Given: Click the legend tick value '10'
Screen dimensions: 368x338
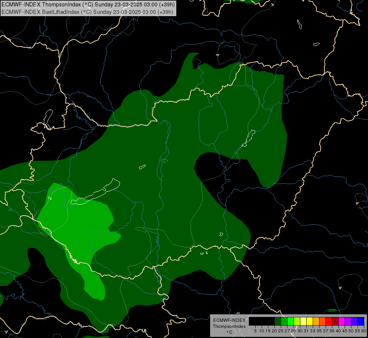Looking at the screenshot, I should click(262, 331).
